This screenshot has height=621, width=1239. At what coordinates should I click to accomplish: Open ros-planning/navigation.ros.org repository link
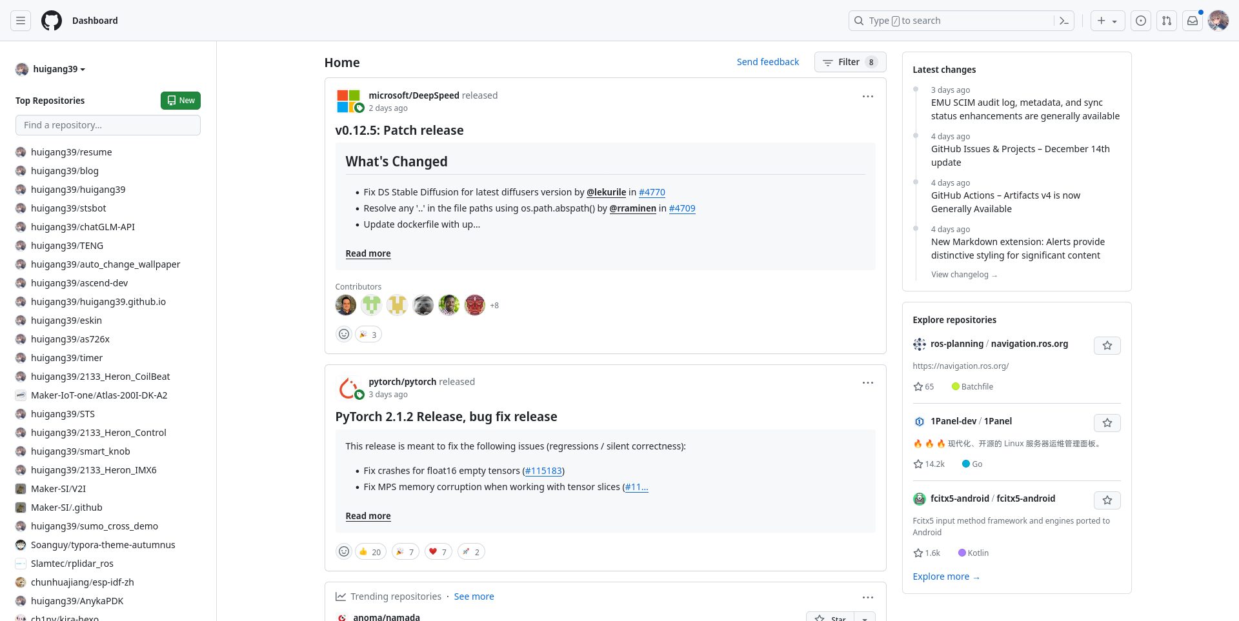[x=999, y=344]
